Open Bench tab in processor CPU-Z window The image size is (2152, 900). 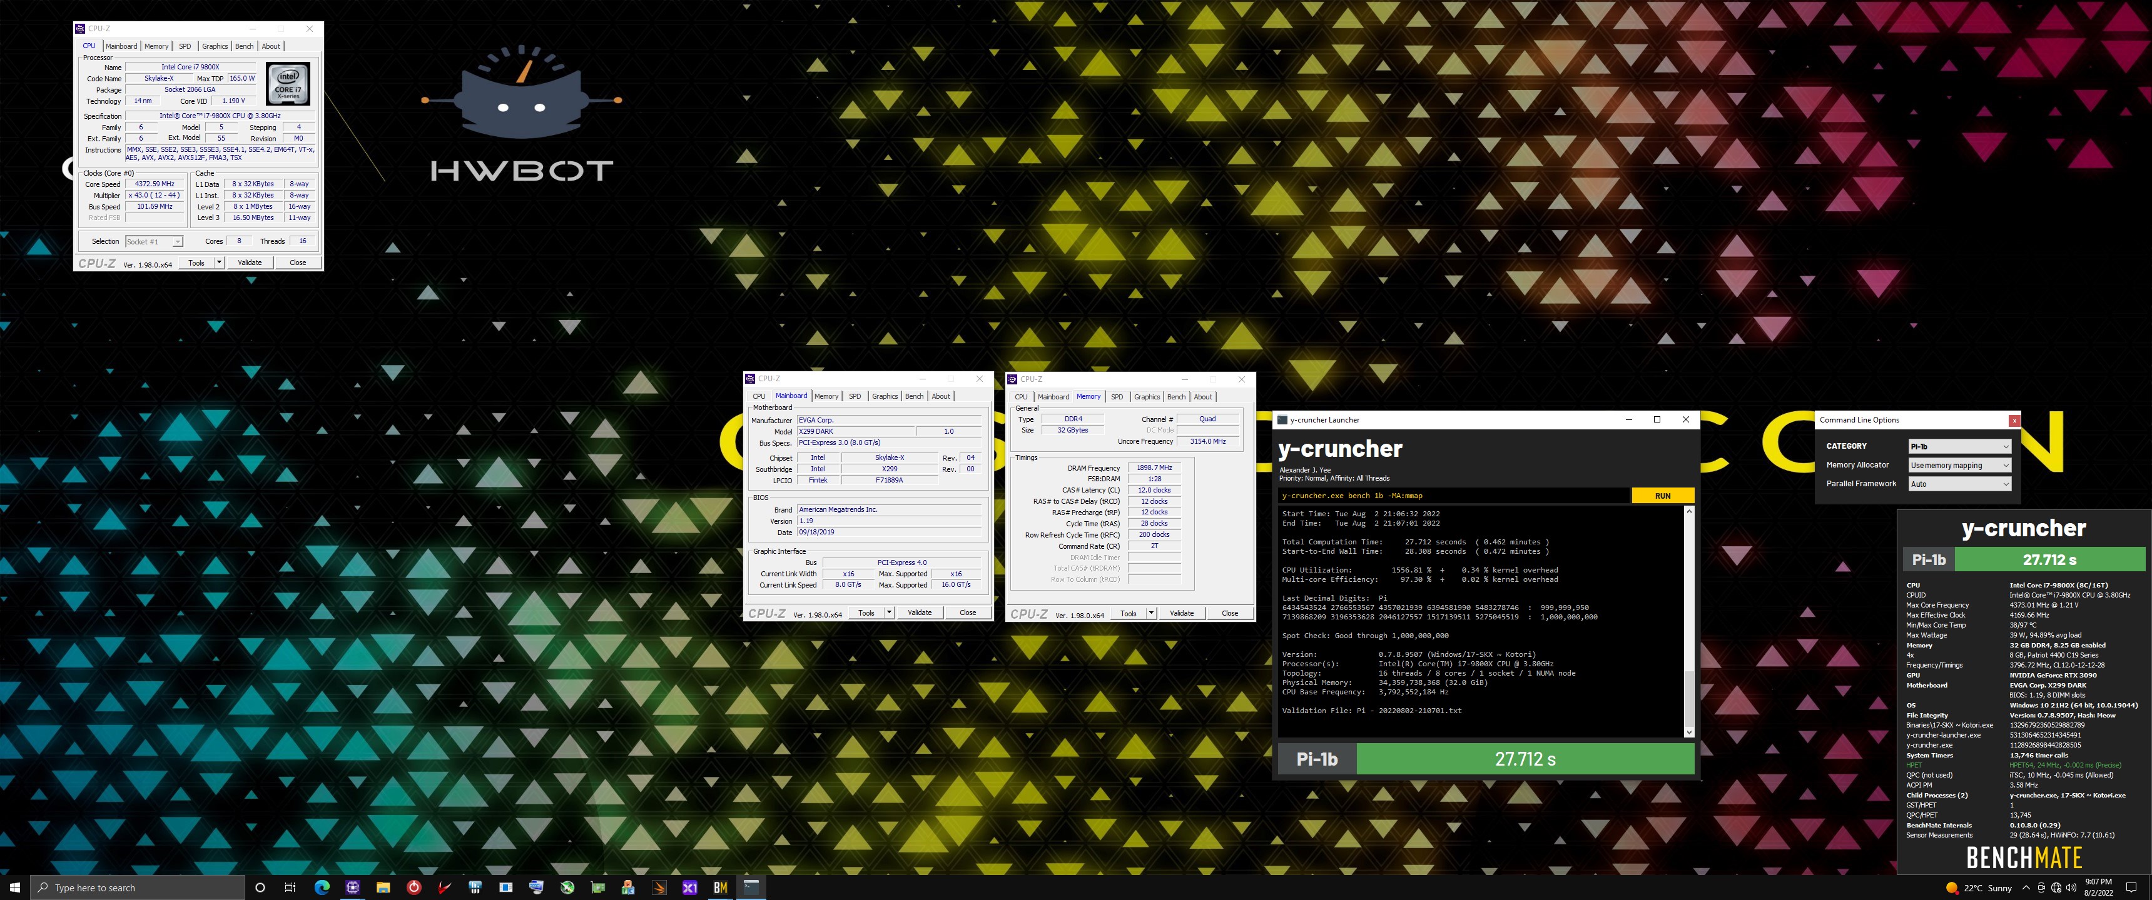[244, 46]
